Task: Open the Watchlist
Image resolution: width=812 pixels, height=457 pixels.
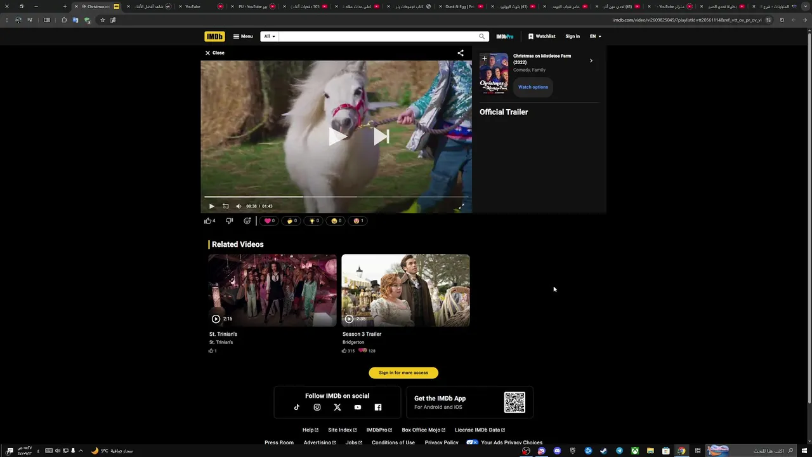Action: pos(542,36)
